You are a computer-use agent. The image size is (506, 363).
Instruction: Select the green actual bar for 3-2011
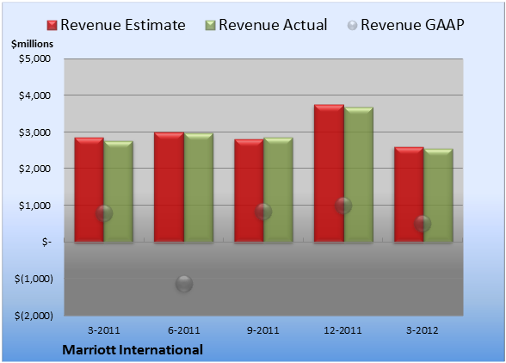point(119,192)
